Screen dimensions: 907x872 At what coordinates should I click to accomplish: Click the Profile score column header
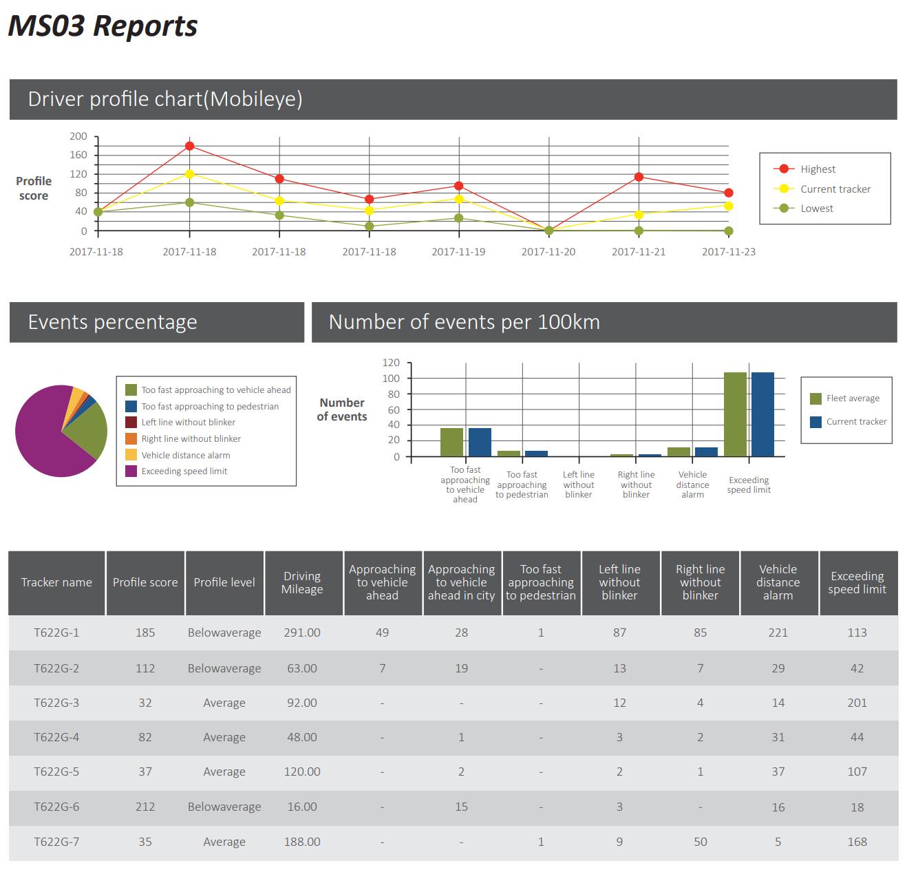[x=145, y=582]
